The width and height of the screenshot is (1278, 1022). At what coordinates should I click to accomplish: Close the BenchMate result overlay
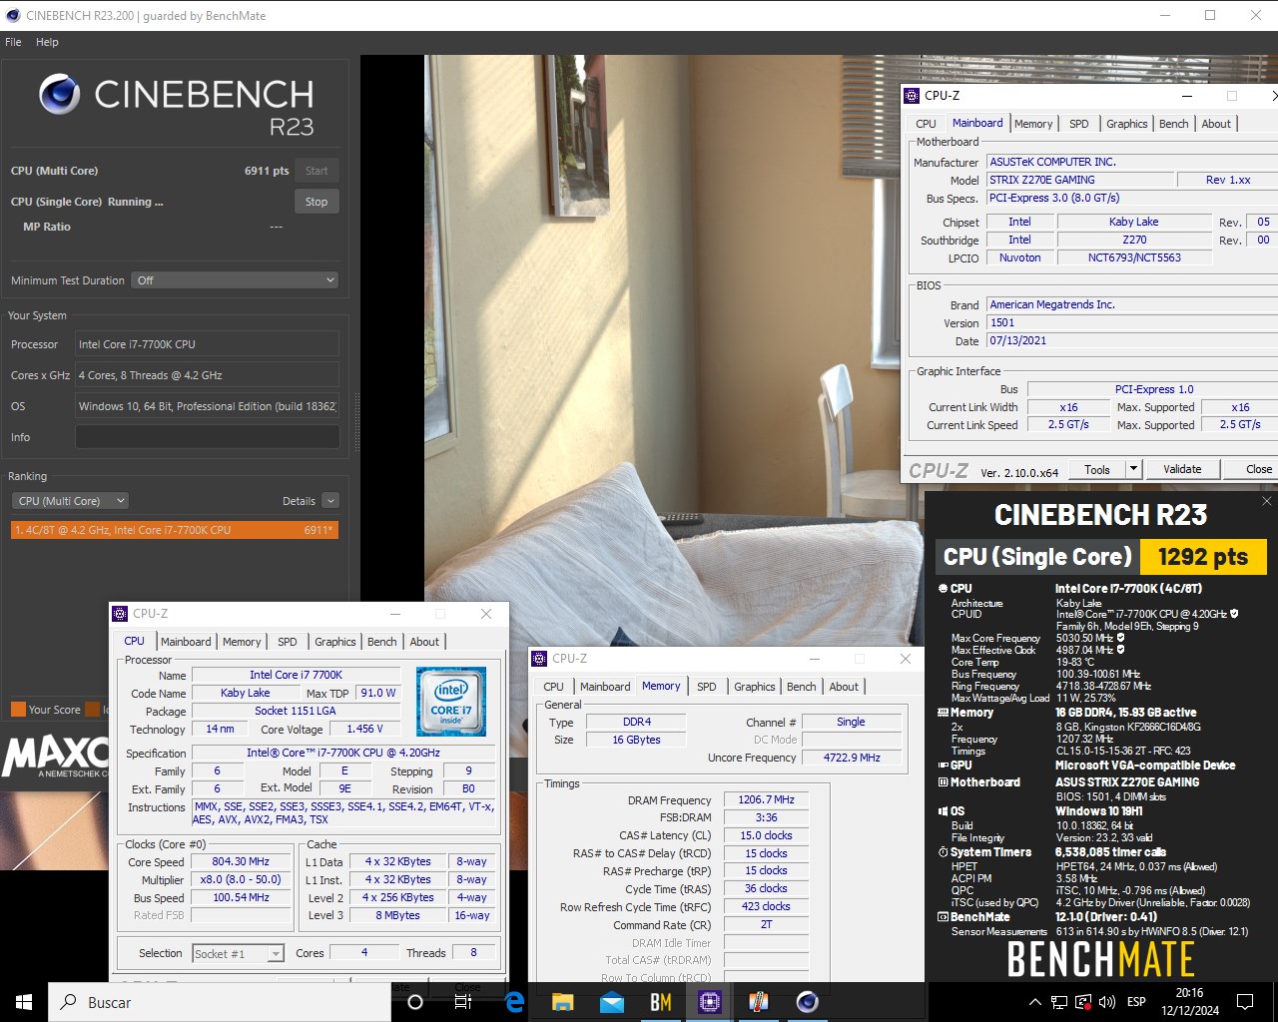pyautogui.click(x=1266, y=501)
